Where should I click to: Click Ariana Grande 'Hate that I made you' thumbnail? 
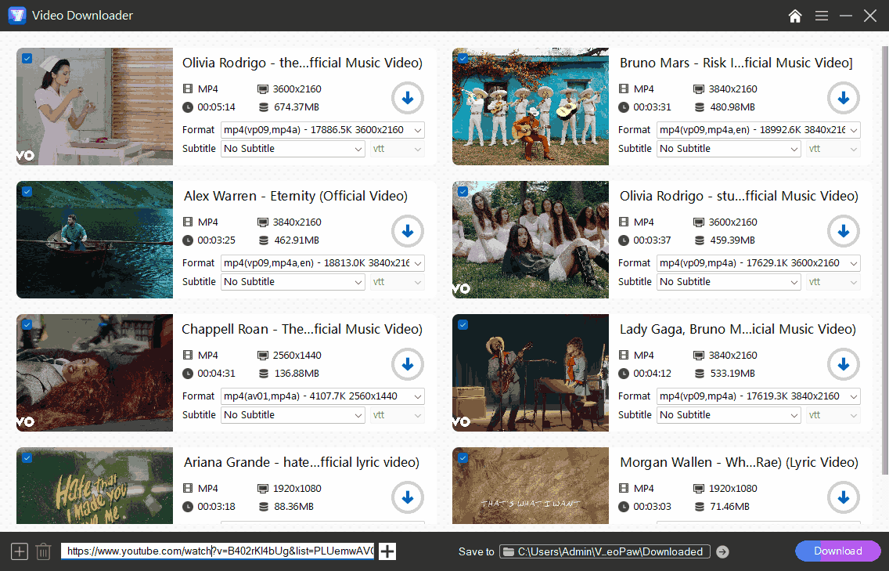(x=95, y=486)
